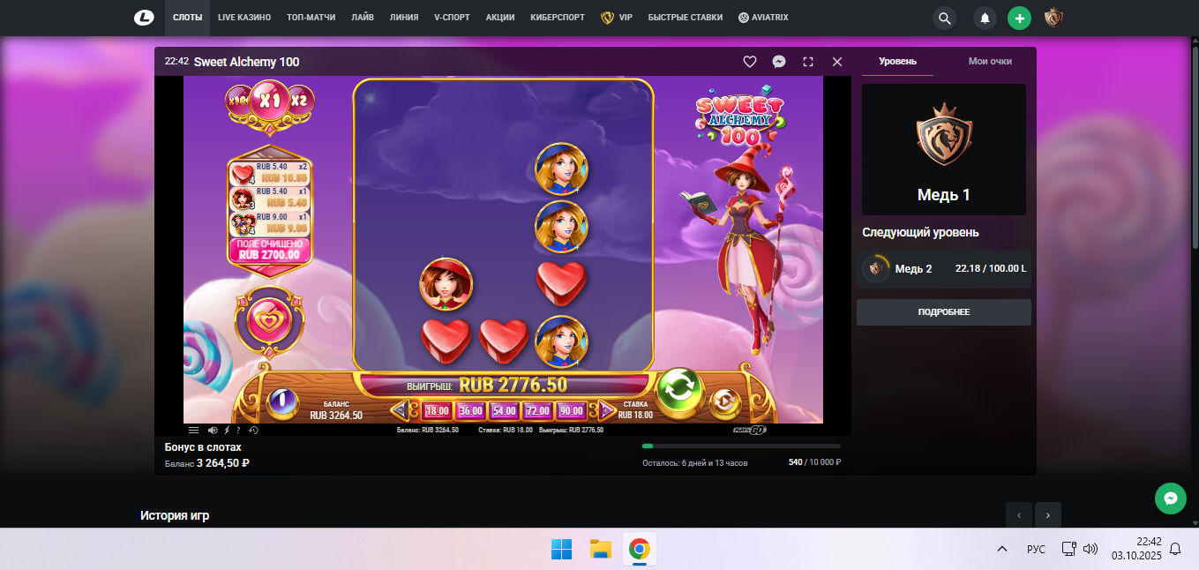This screenshot has width=1199, height=570.
Task: Open the site search
Action: pyautogui.click(x=945, y=18)
